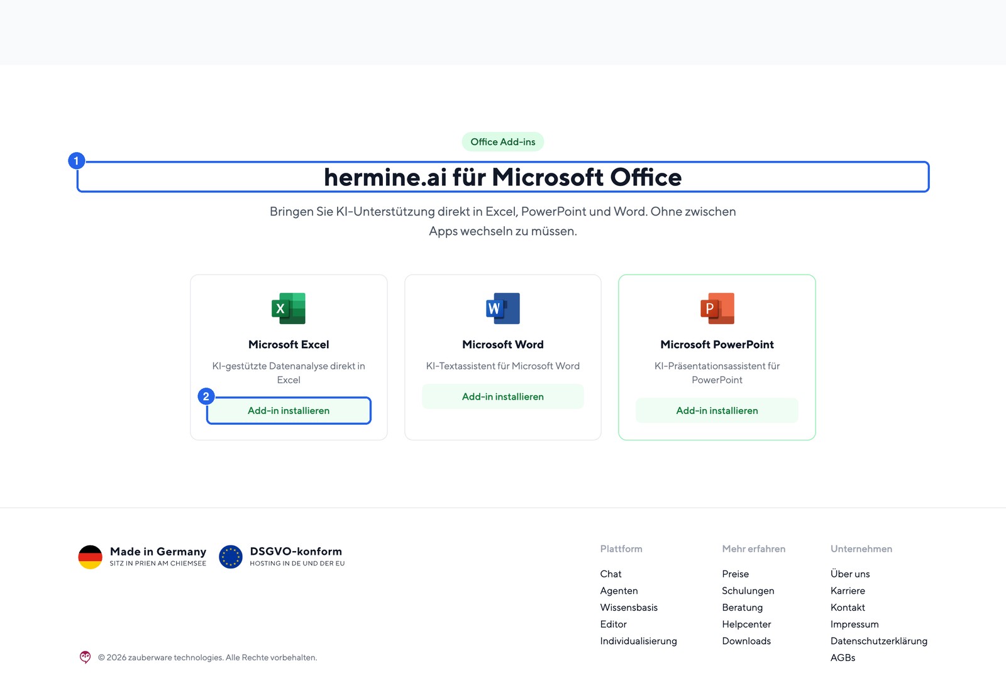Open the Datenschutzerklärung
Image resolution: width=1006 pixels, height=698 pixels.
click(x=878, y=641)
